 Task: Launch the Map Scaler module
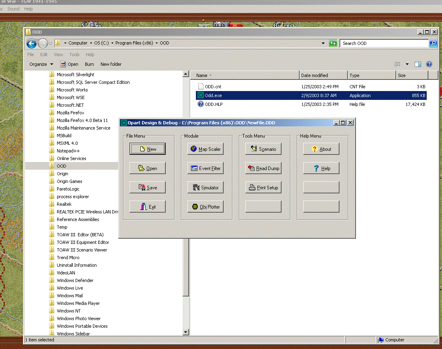click(206, 149)
